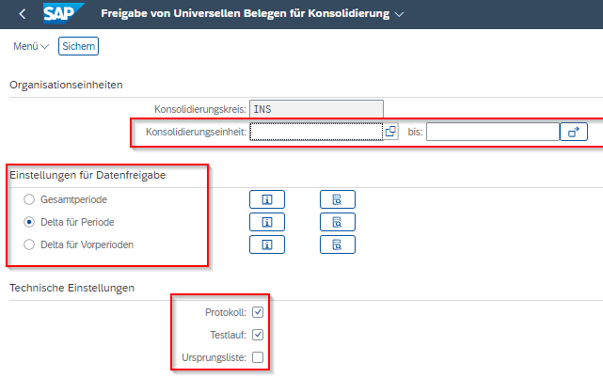Enable the Ursprungsliste checkbox
The width and height of the screenshot is (603, 378).
pyautogui.click(x=258, y=357)
